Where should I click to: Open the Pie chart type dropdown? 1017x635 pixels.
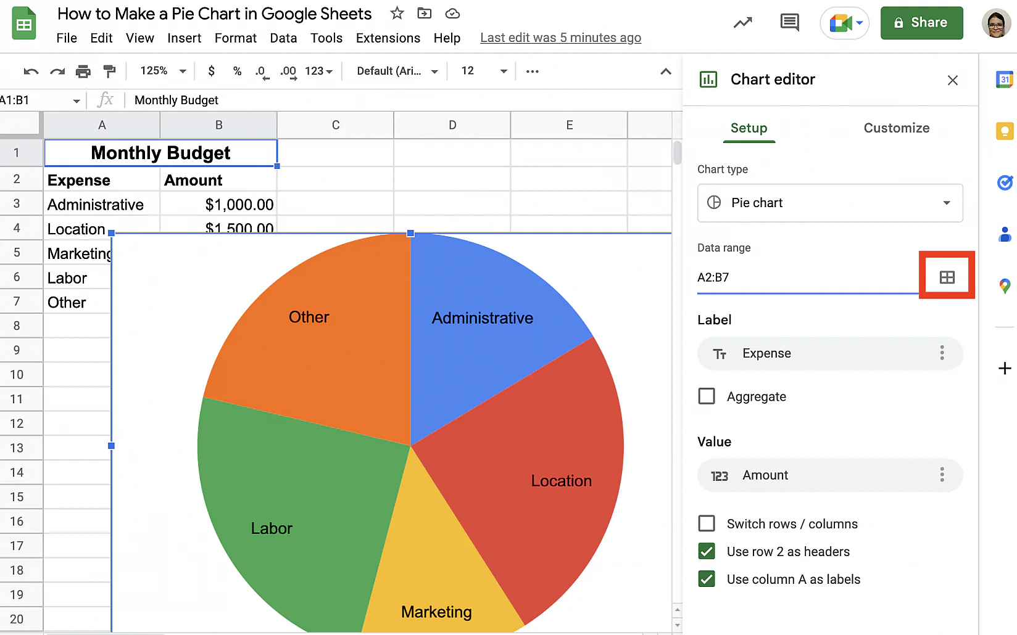[829, 203]
